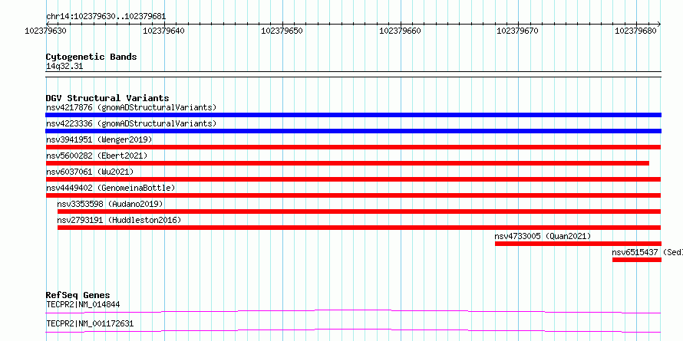Open the nsv4449402 (GenomeinaBottle) label
Viewport: 683px width, 341px height.
tap(111, 188)
